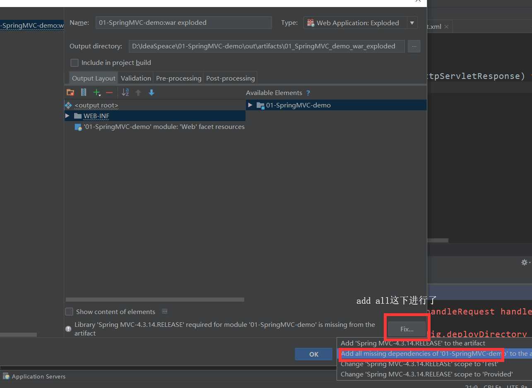Choose Add all missing dependencies of '01-SpringMVC-demo'
The image size is (532, 388).
point(434,353)
